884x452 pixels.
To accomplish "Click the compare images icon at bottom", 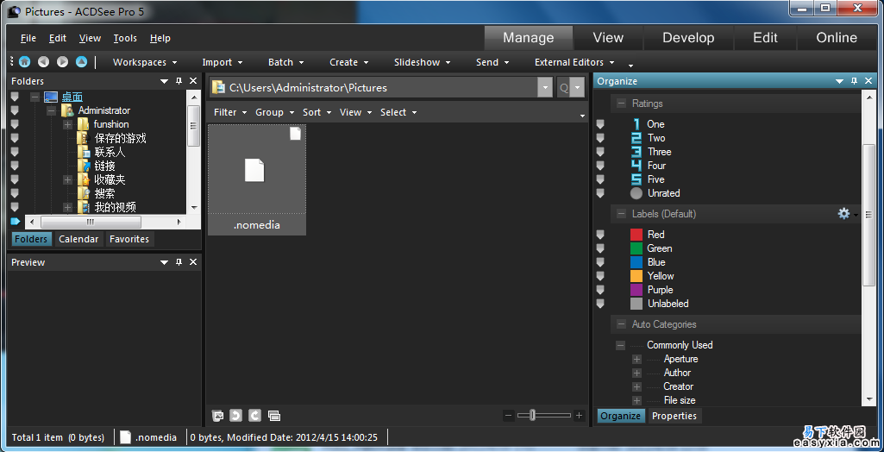I will point(274,416).
